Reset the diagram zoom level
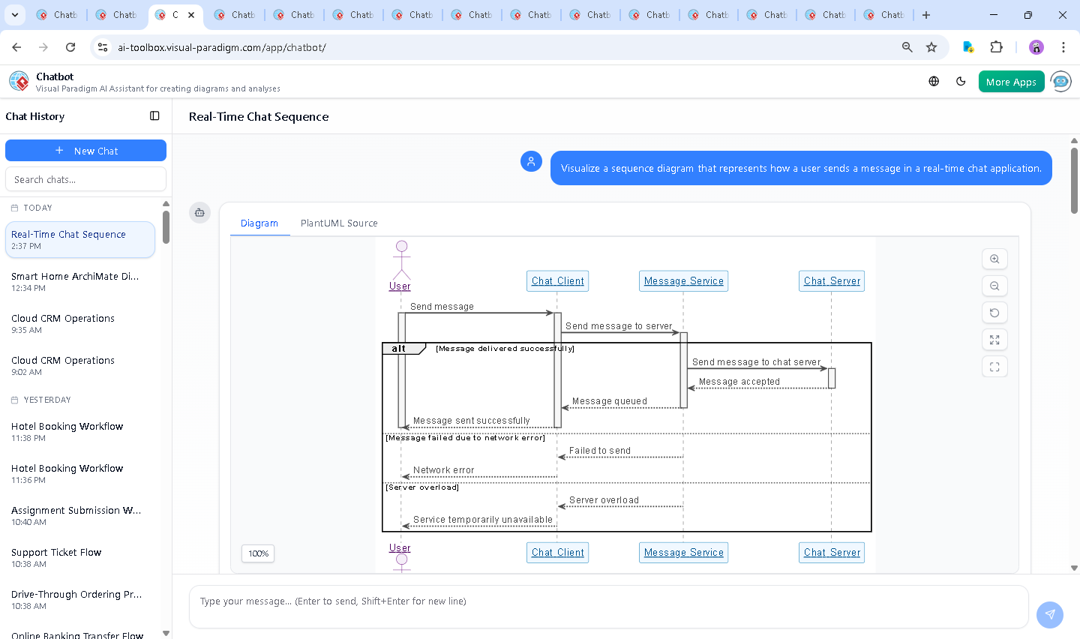This screenshot has height=639, width=1080. point(994,313)
